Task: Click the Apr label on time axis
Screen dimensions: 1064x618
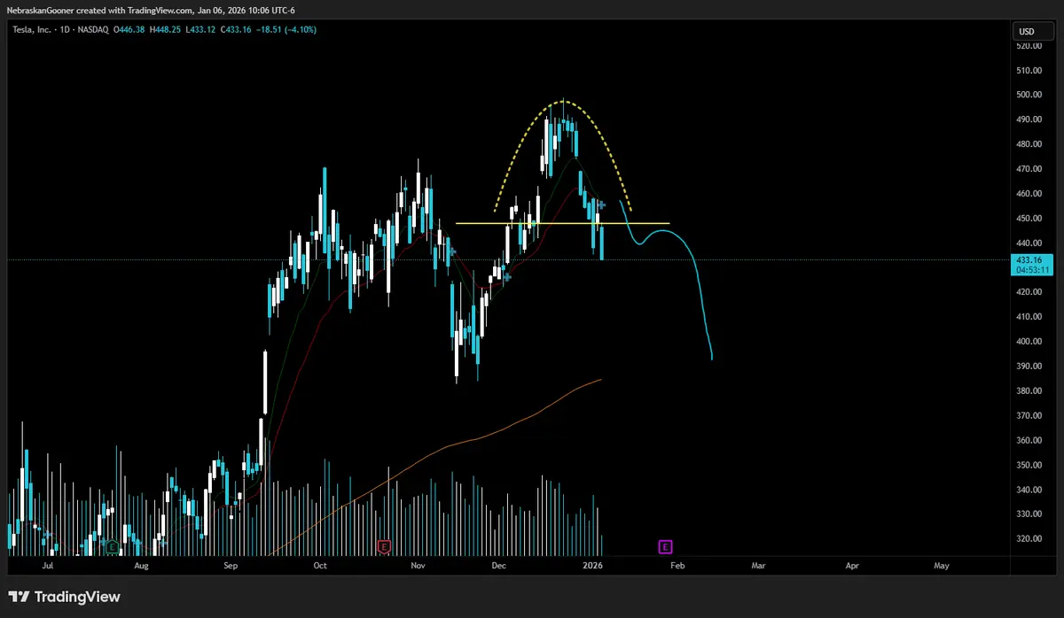Action: [x=852, y=565]
